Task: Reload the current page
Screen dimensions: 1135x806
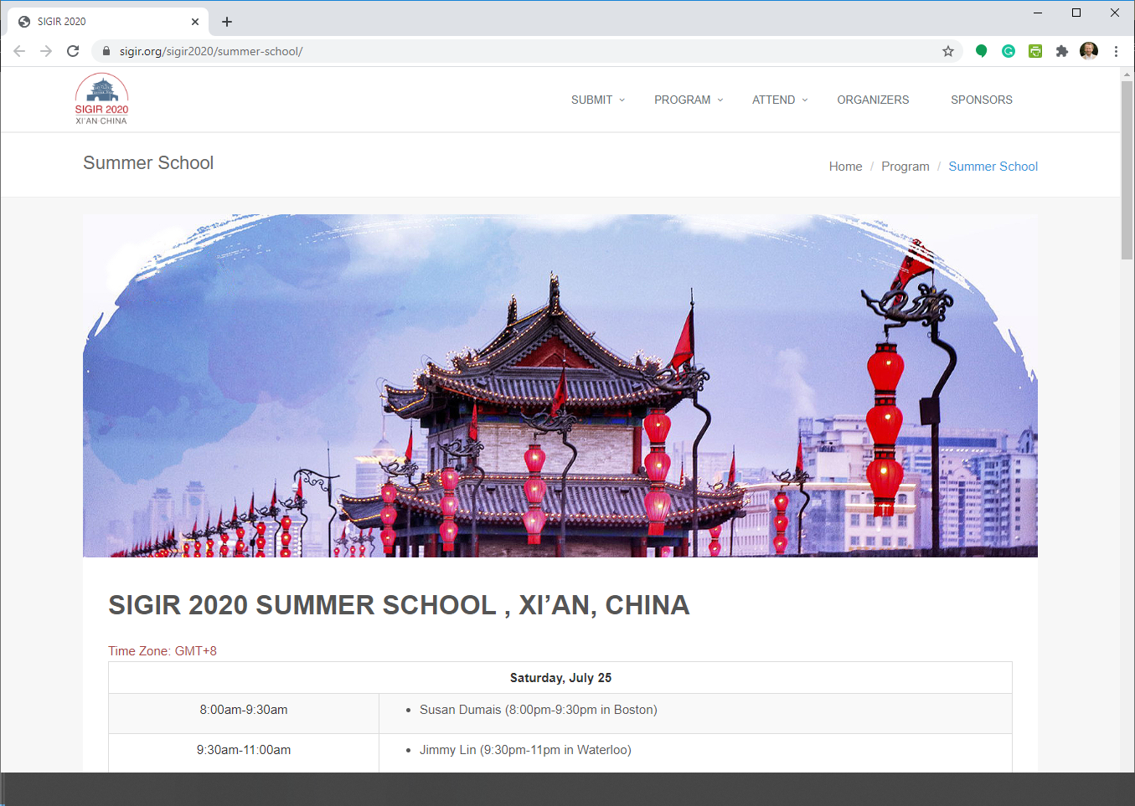Action: [73, 51]
